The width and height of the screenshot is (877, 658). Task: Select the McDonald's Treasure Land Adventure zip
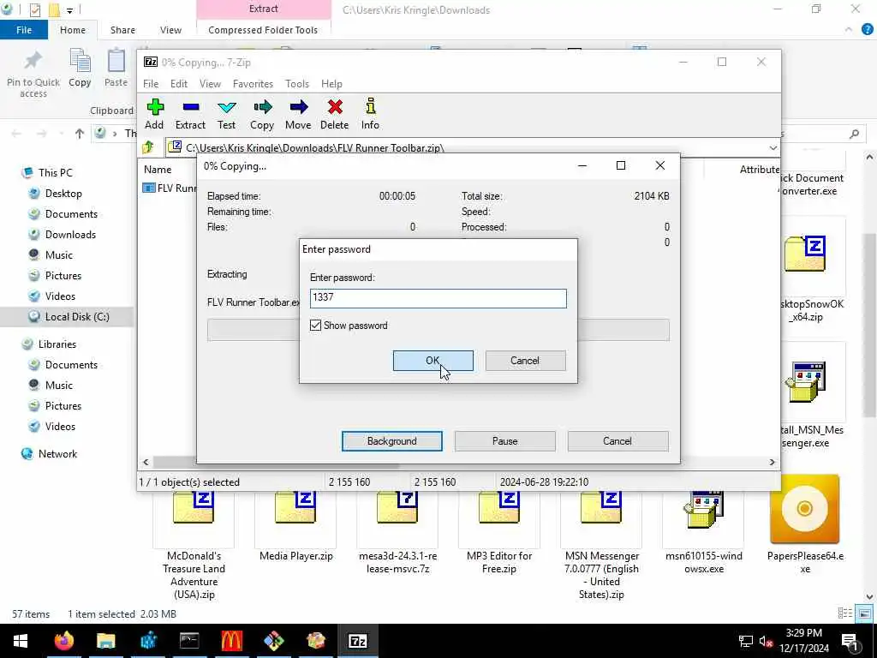coord(194,542)
